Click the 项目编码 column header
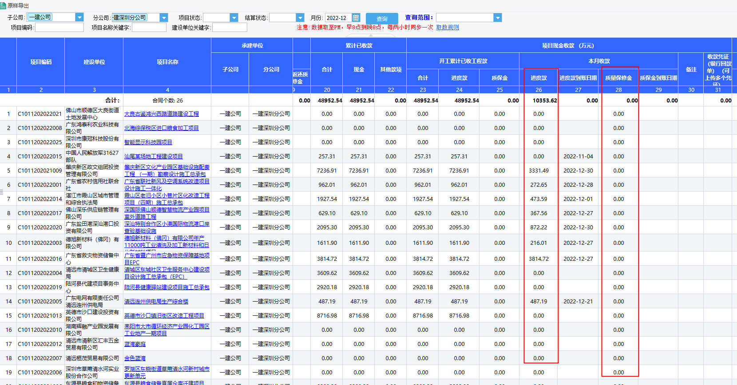This screenshot has width=737, height=385. click(41, 62)
